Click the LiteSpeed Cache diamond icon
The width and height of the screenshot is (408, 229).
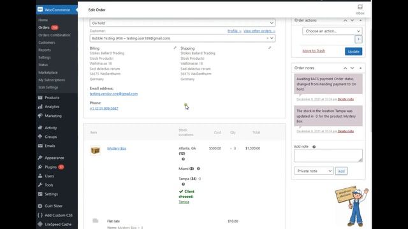(x=40, y=224)
